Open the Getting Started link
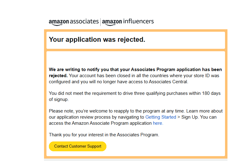The height and width of the screenshot is (161, 251). [x=161, y=117]
